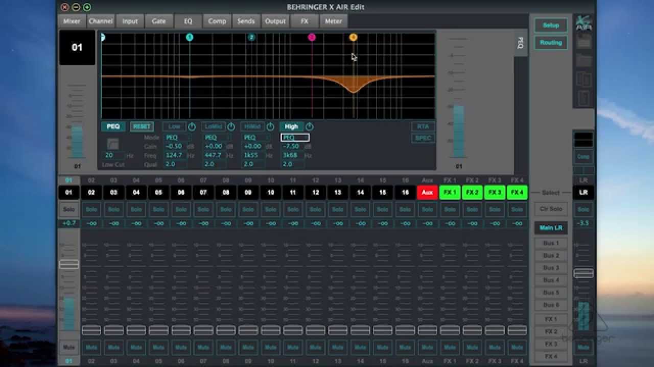654x367 pixels.
Task: Select the orange band 4 EQ handle
Action: point(353,37)
